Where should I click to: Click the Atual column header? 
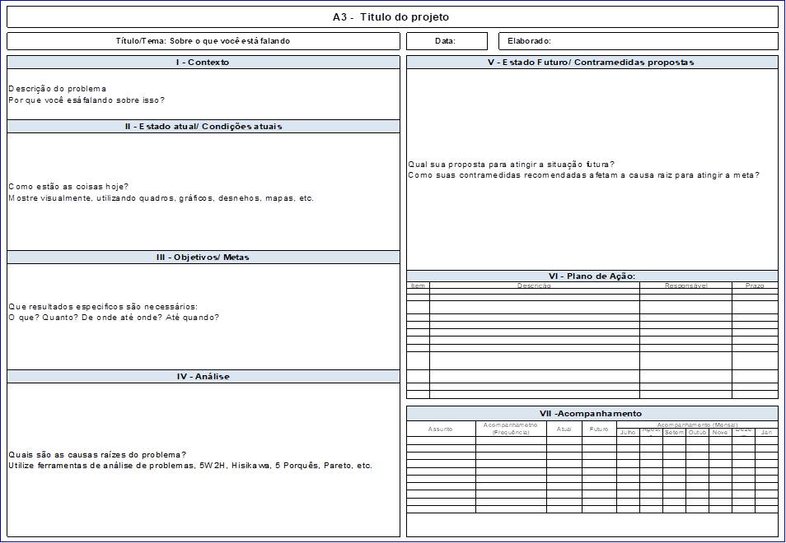(564, 429)
